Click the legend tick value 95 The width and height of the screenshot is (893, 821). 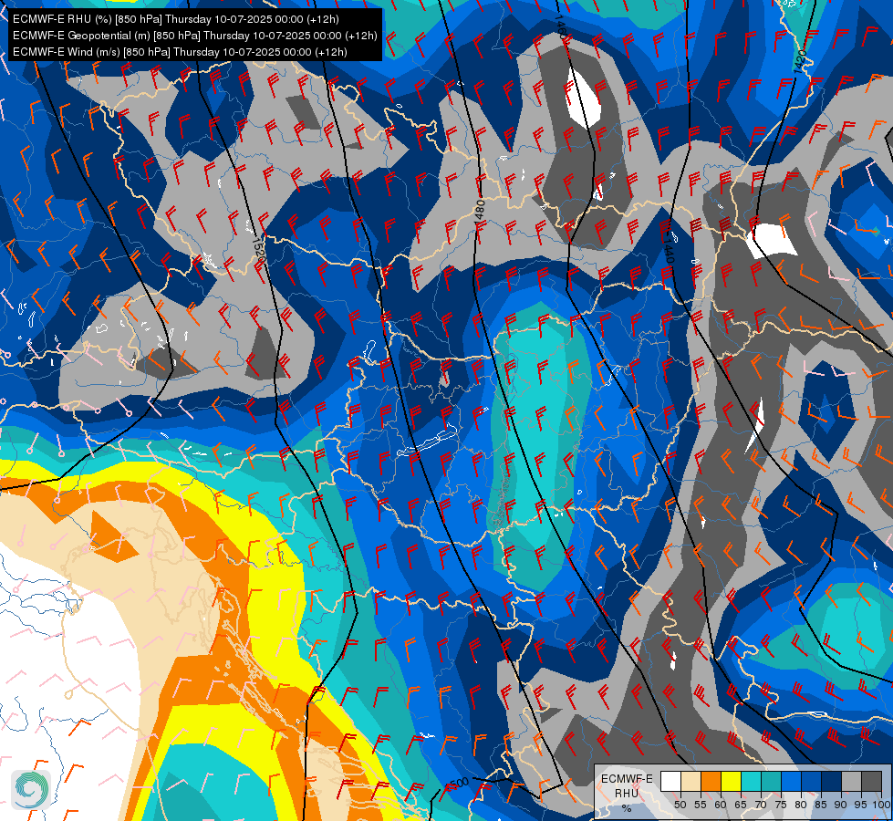click(x=861, y=805)
